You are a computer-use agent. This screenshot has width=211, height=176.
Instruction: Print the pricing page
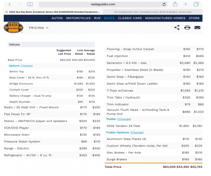187,27
